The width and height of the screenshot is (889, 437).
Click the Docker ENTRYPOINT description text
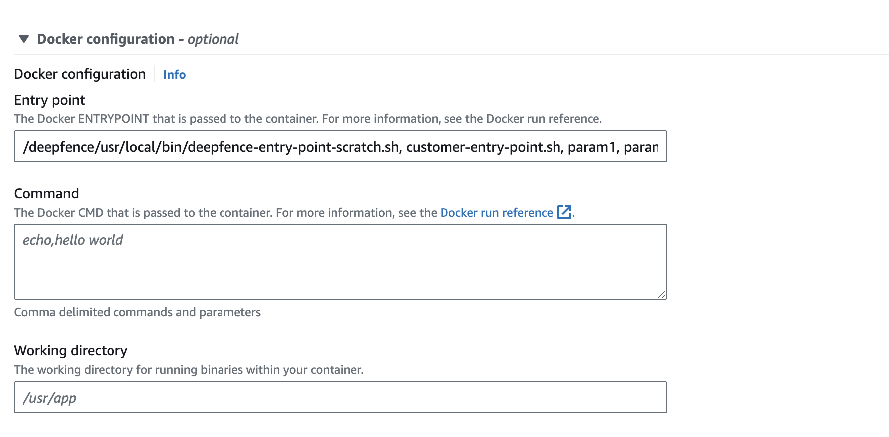(308, 119)
